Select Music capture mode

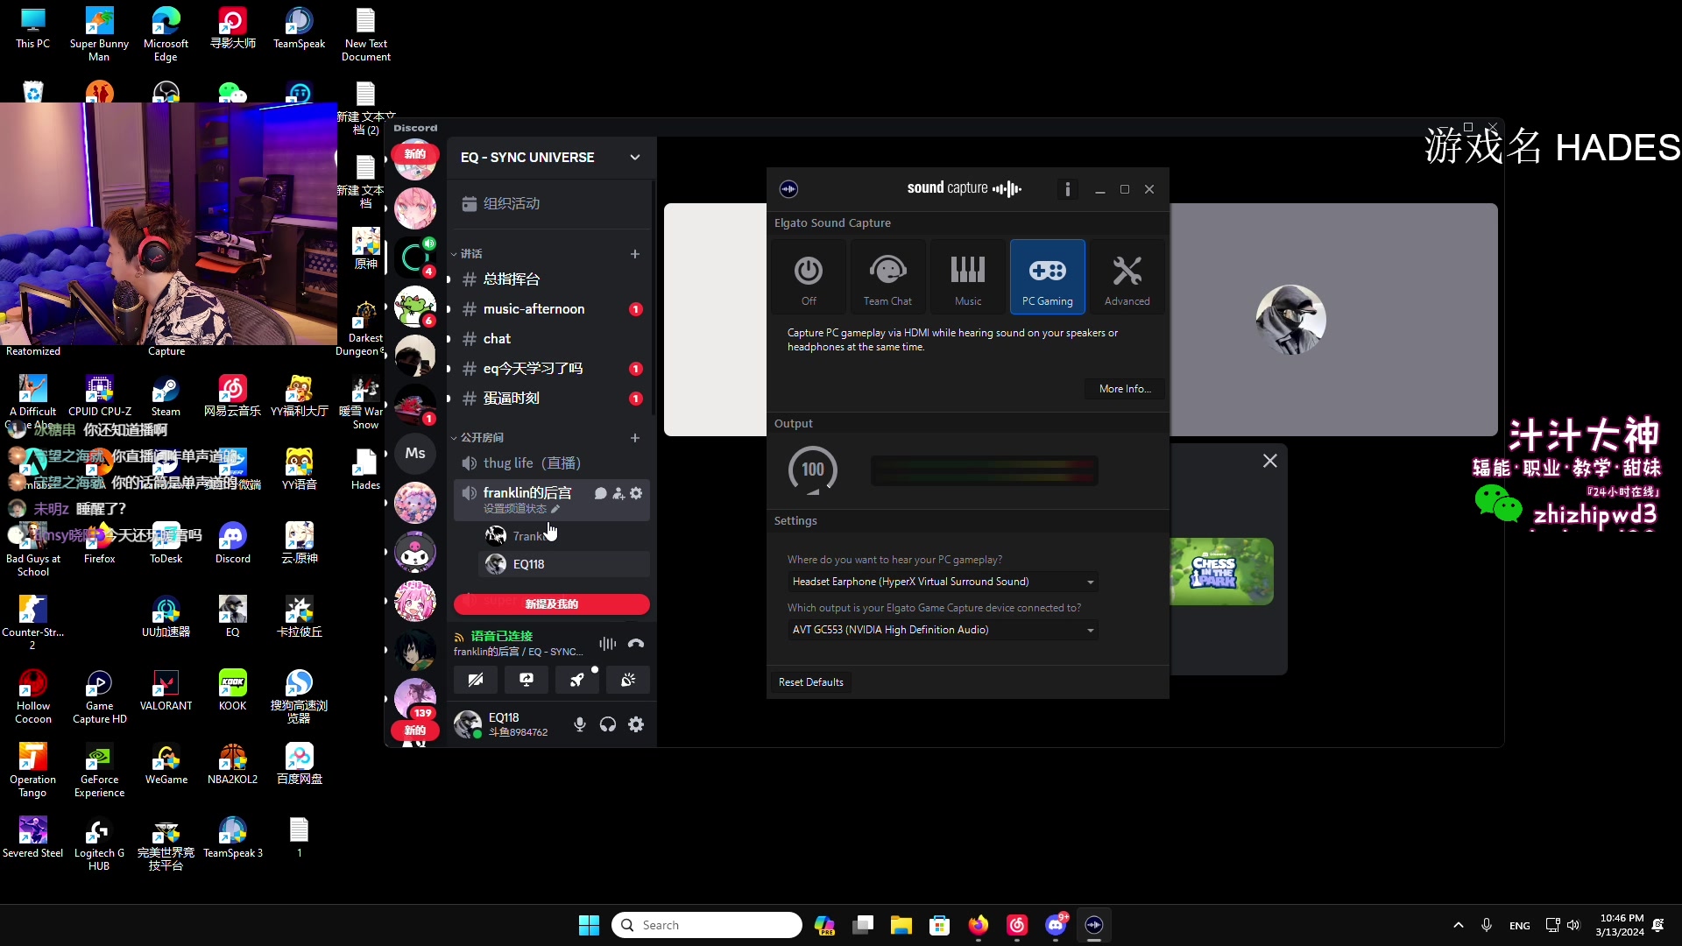pos(968,277)
